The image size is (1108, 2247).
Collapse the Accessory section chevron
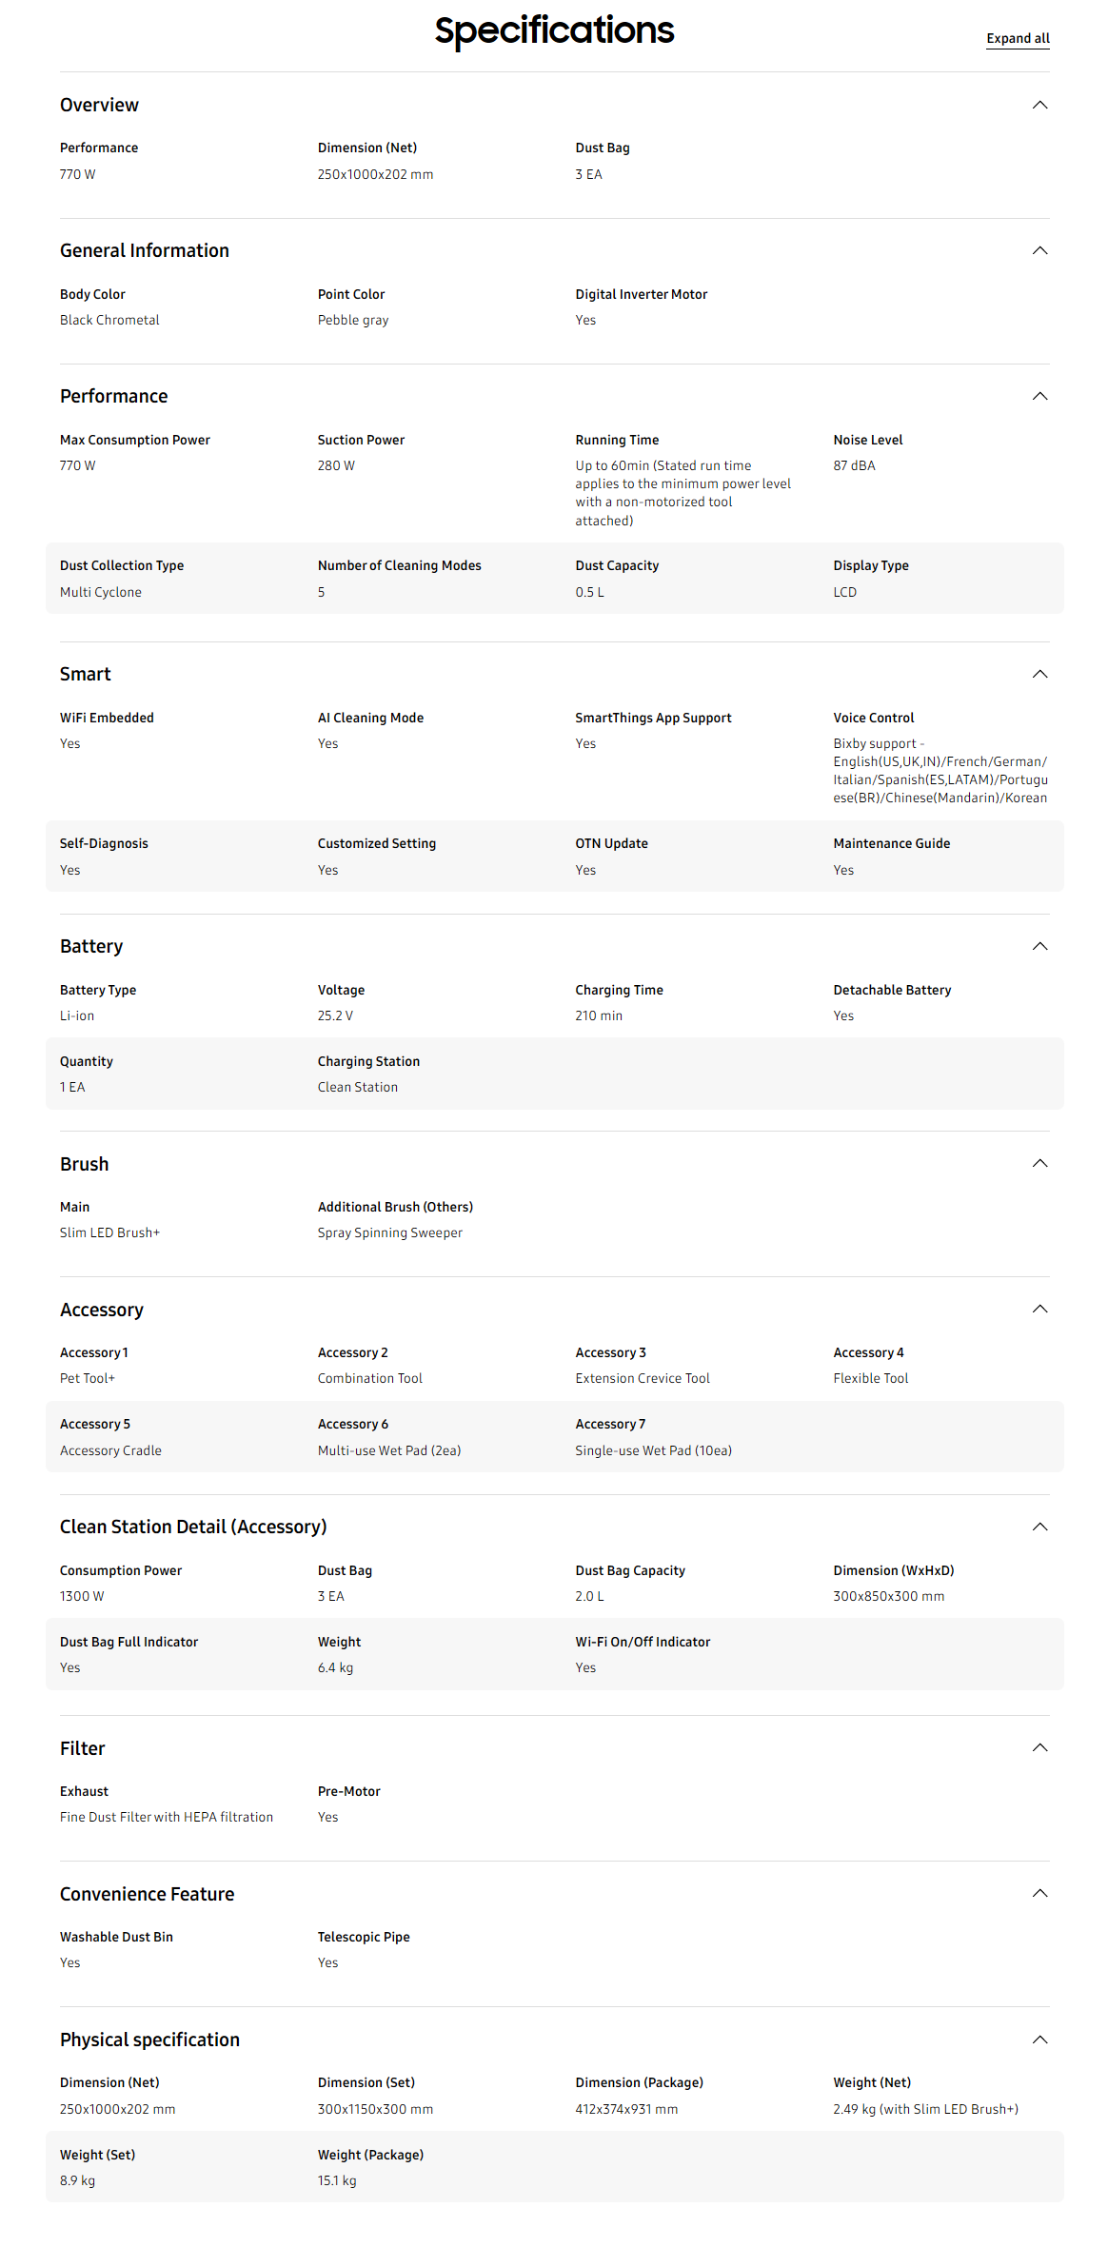(x=1039, y=1309)
